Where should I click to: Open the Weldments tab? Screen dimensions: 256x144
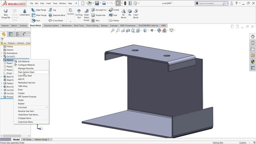click(x=66, y=26)
